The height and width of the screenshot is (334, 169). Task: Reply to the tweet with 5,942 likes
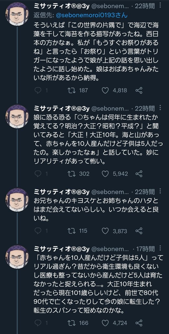(38, 174)
